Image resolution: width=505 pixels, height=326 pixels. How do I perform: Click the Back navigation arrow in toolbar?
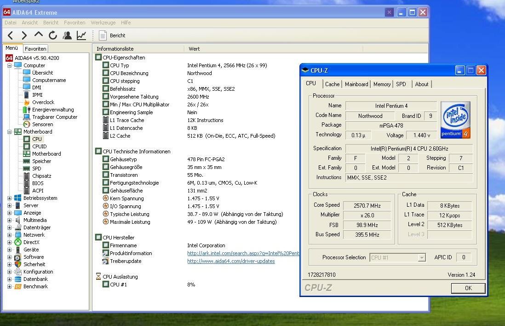(x=10, y=35)
